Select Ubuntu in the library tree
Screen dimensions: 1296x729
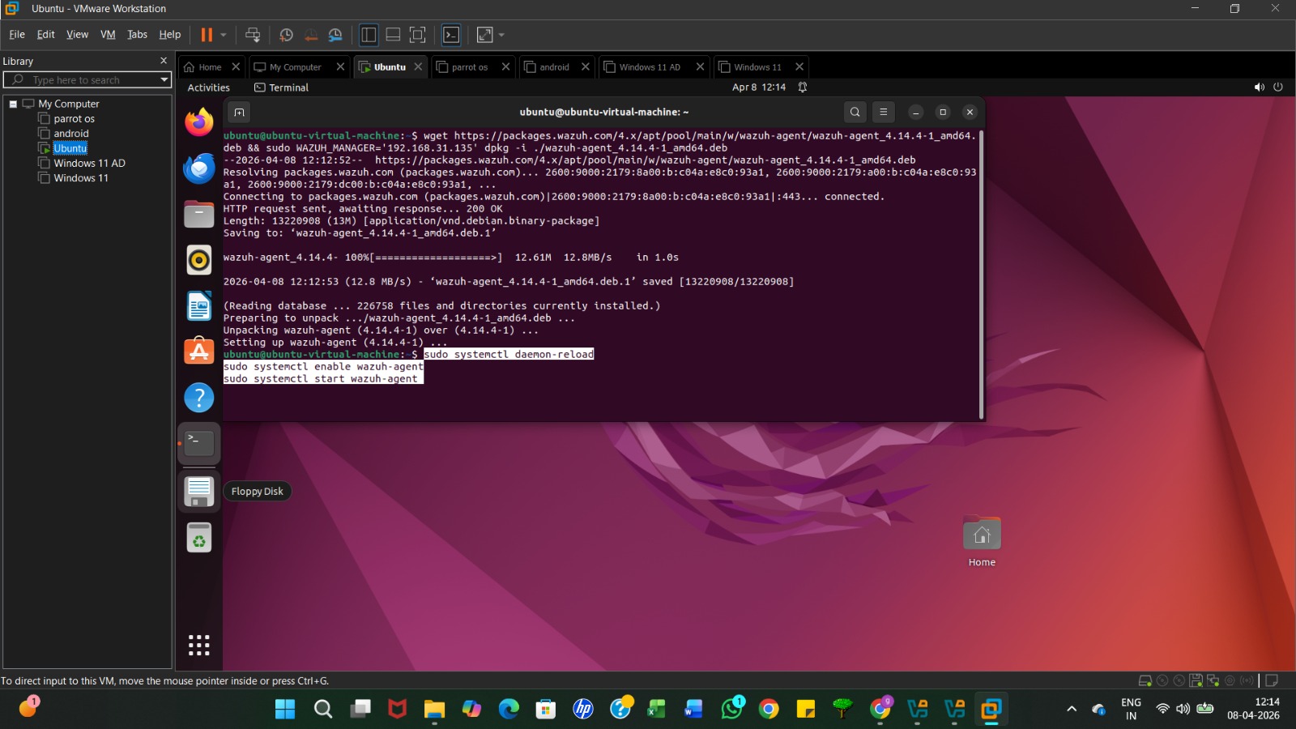click(70, 148)
